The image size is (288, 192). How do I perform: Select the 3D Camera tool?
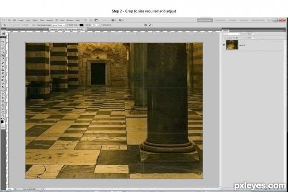3,108
